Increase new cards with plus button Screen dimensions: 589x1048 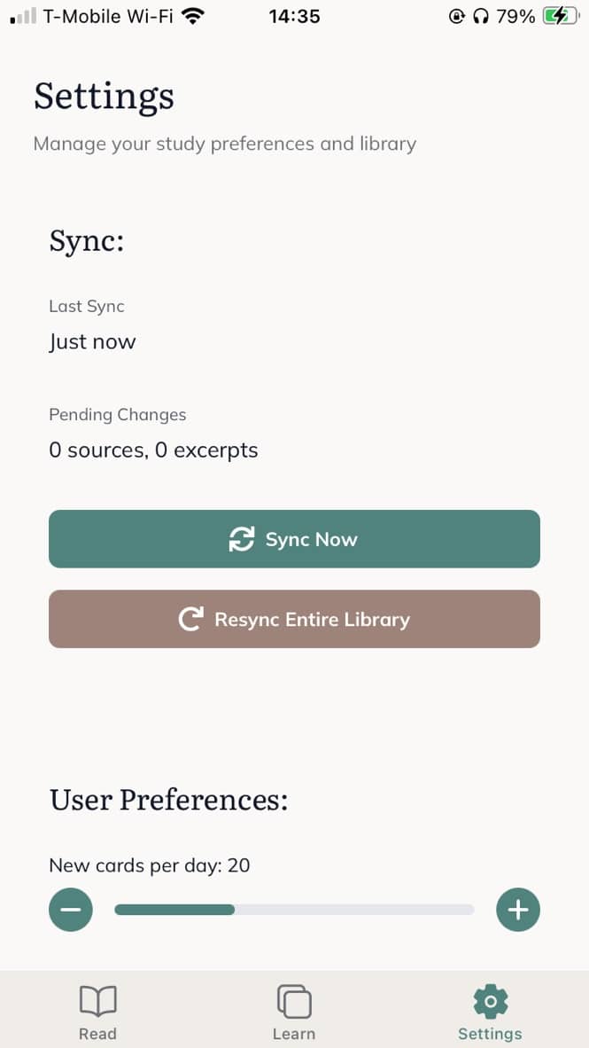click(518, 909)
